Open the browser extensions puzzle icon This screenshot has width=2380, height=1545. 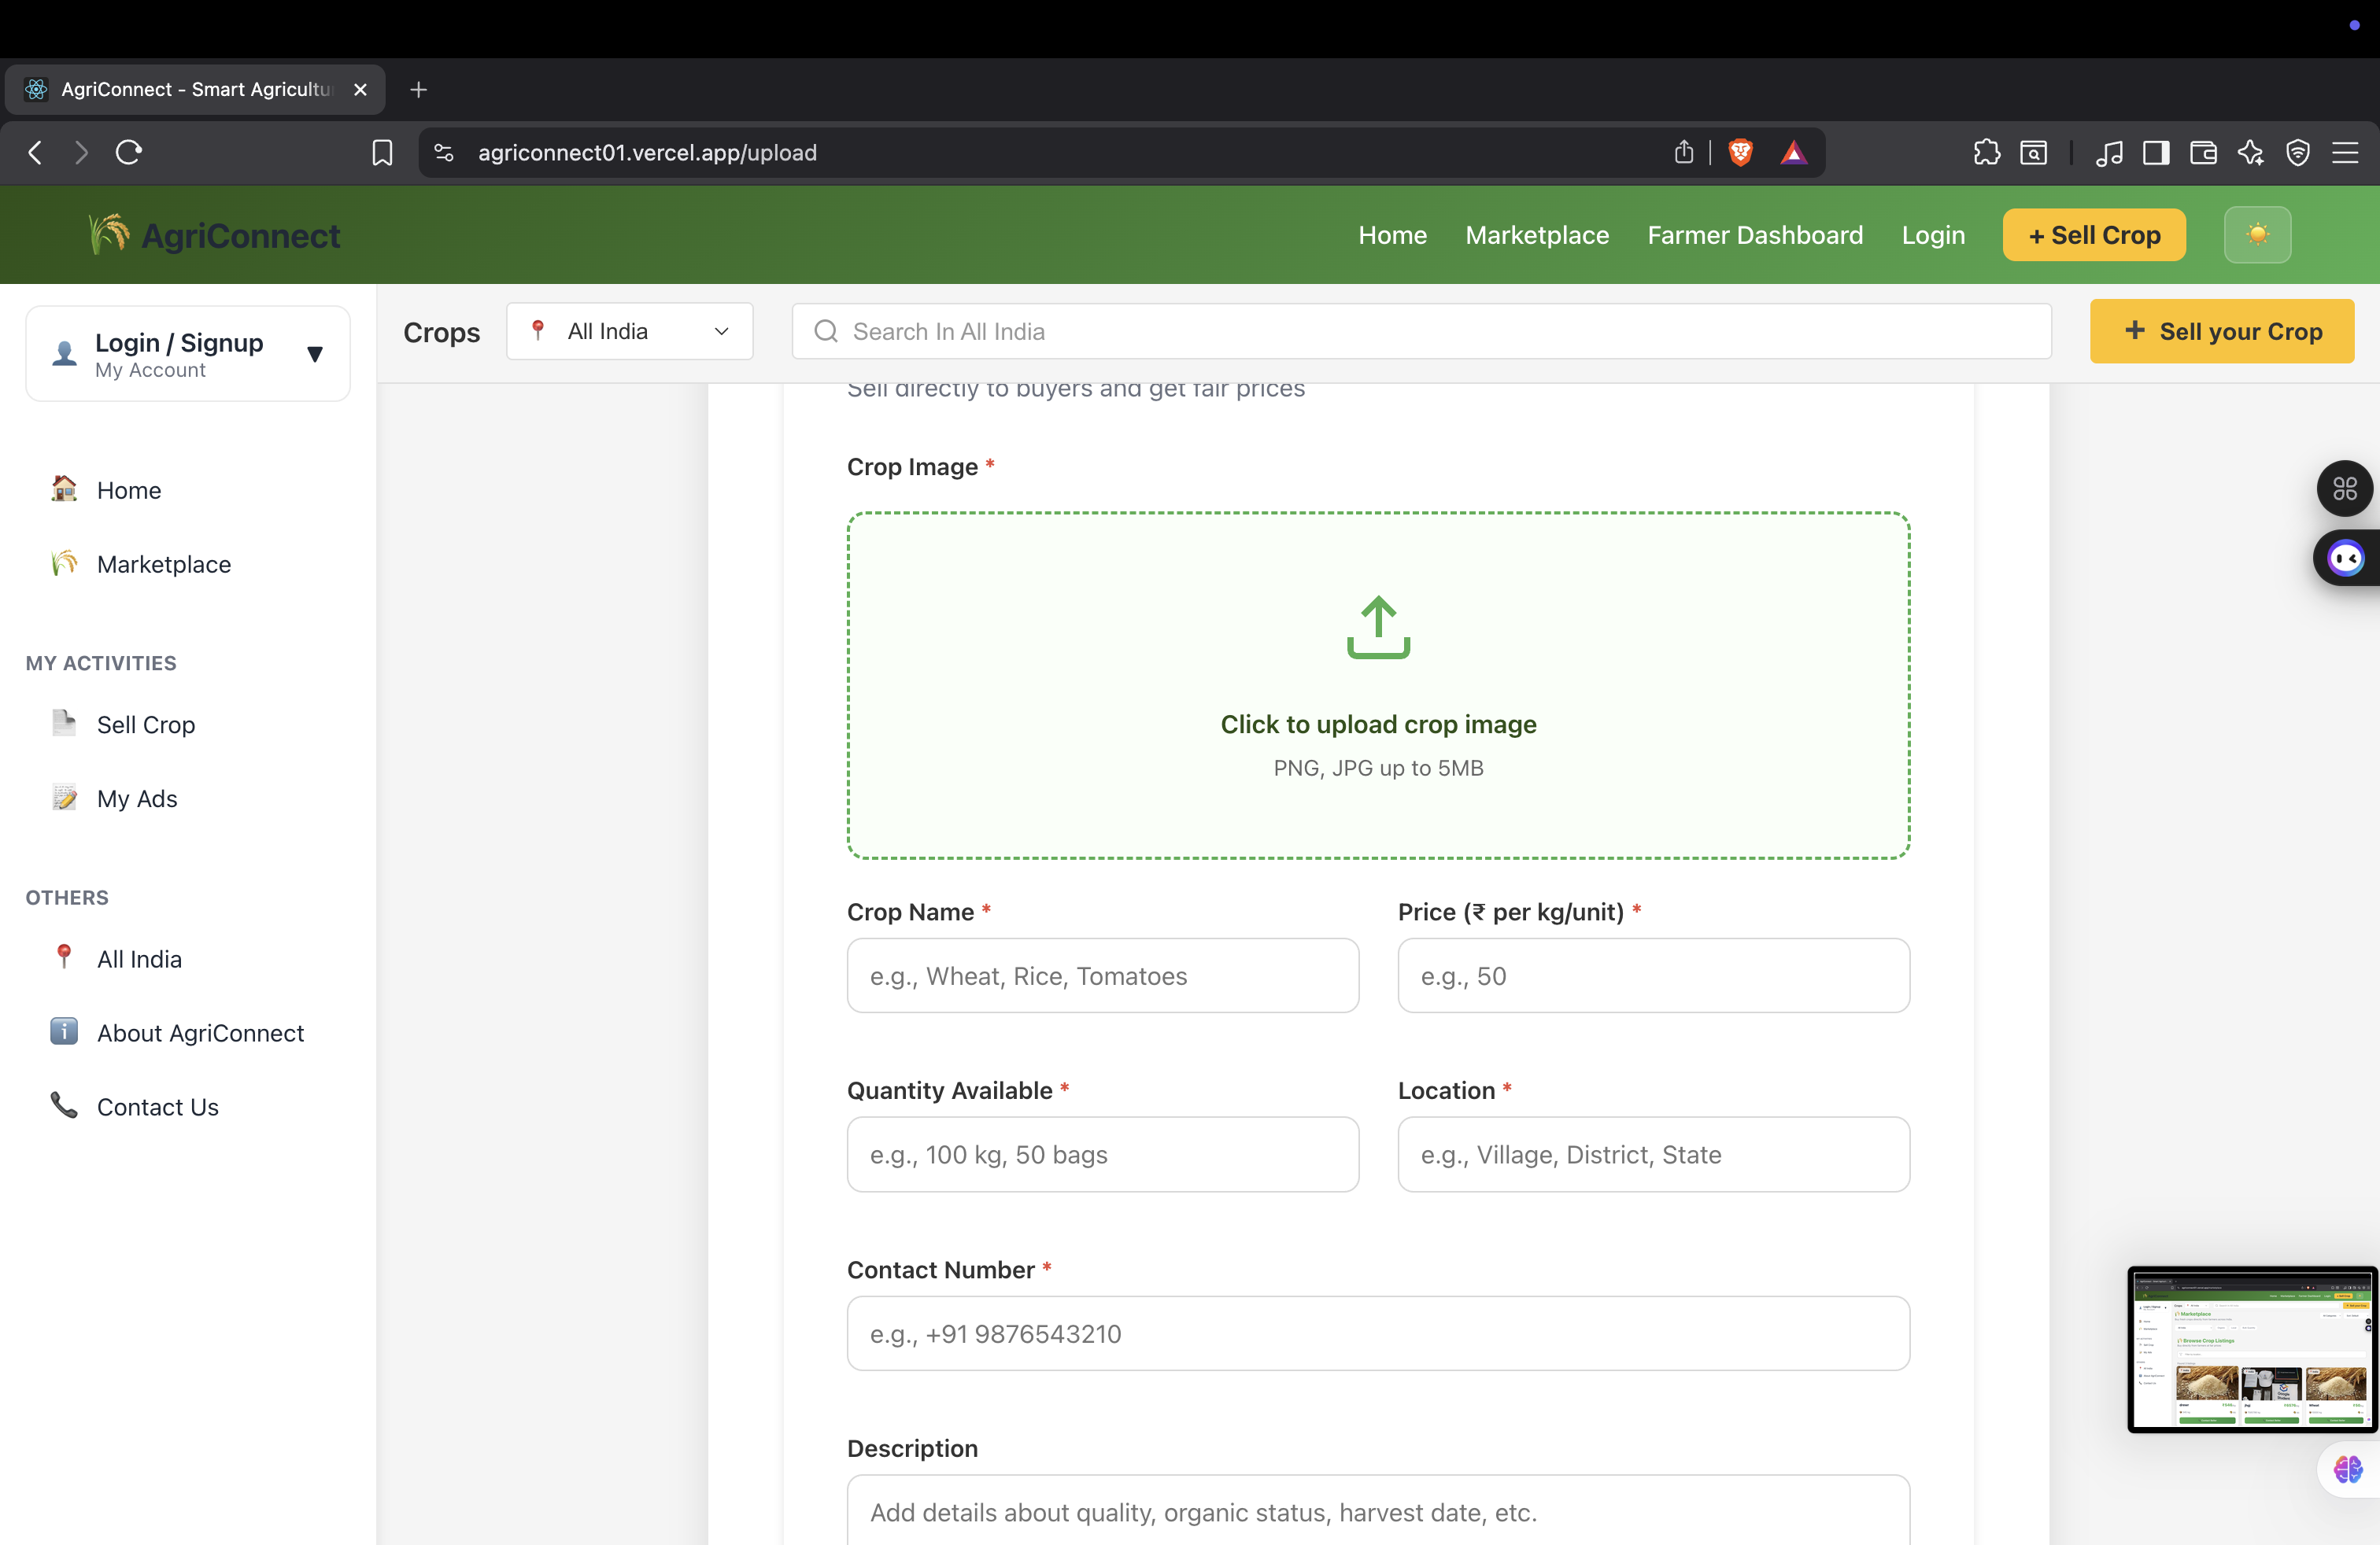tap(1987, 152)
